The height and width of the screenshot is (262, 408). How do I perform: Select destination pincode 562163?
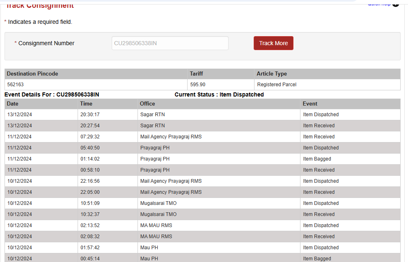15,84
